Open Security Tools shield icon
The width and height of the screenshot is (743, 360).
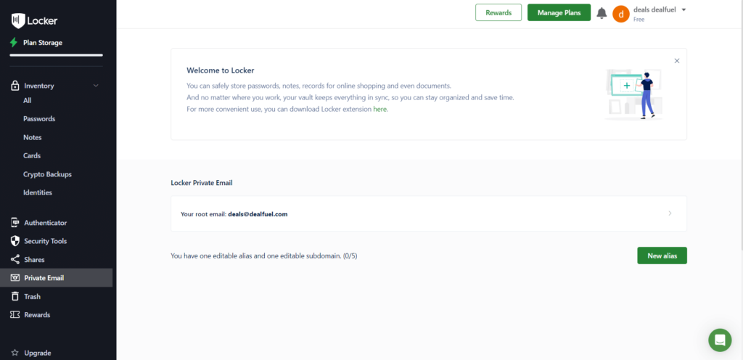15,241
